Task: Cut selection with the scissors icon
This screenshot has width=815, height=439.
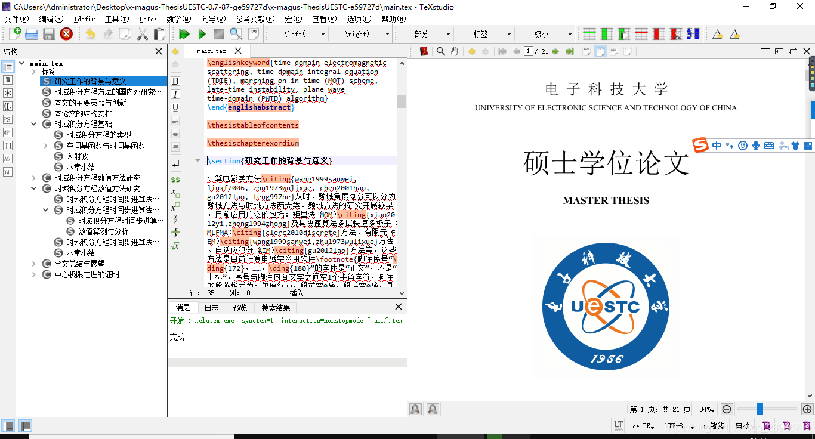Action: pos(142,34)
